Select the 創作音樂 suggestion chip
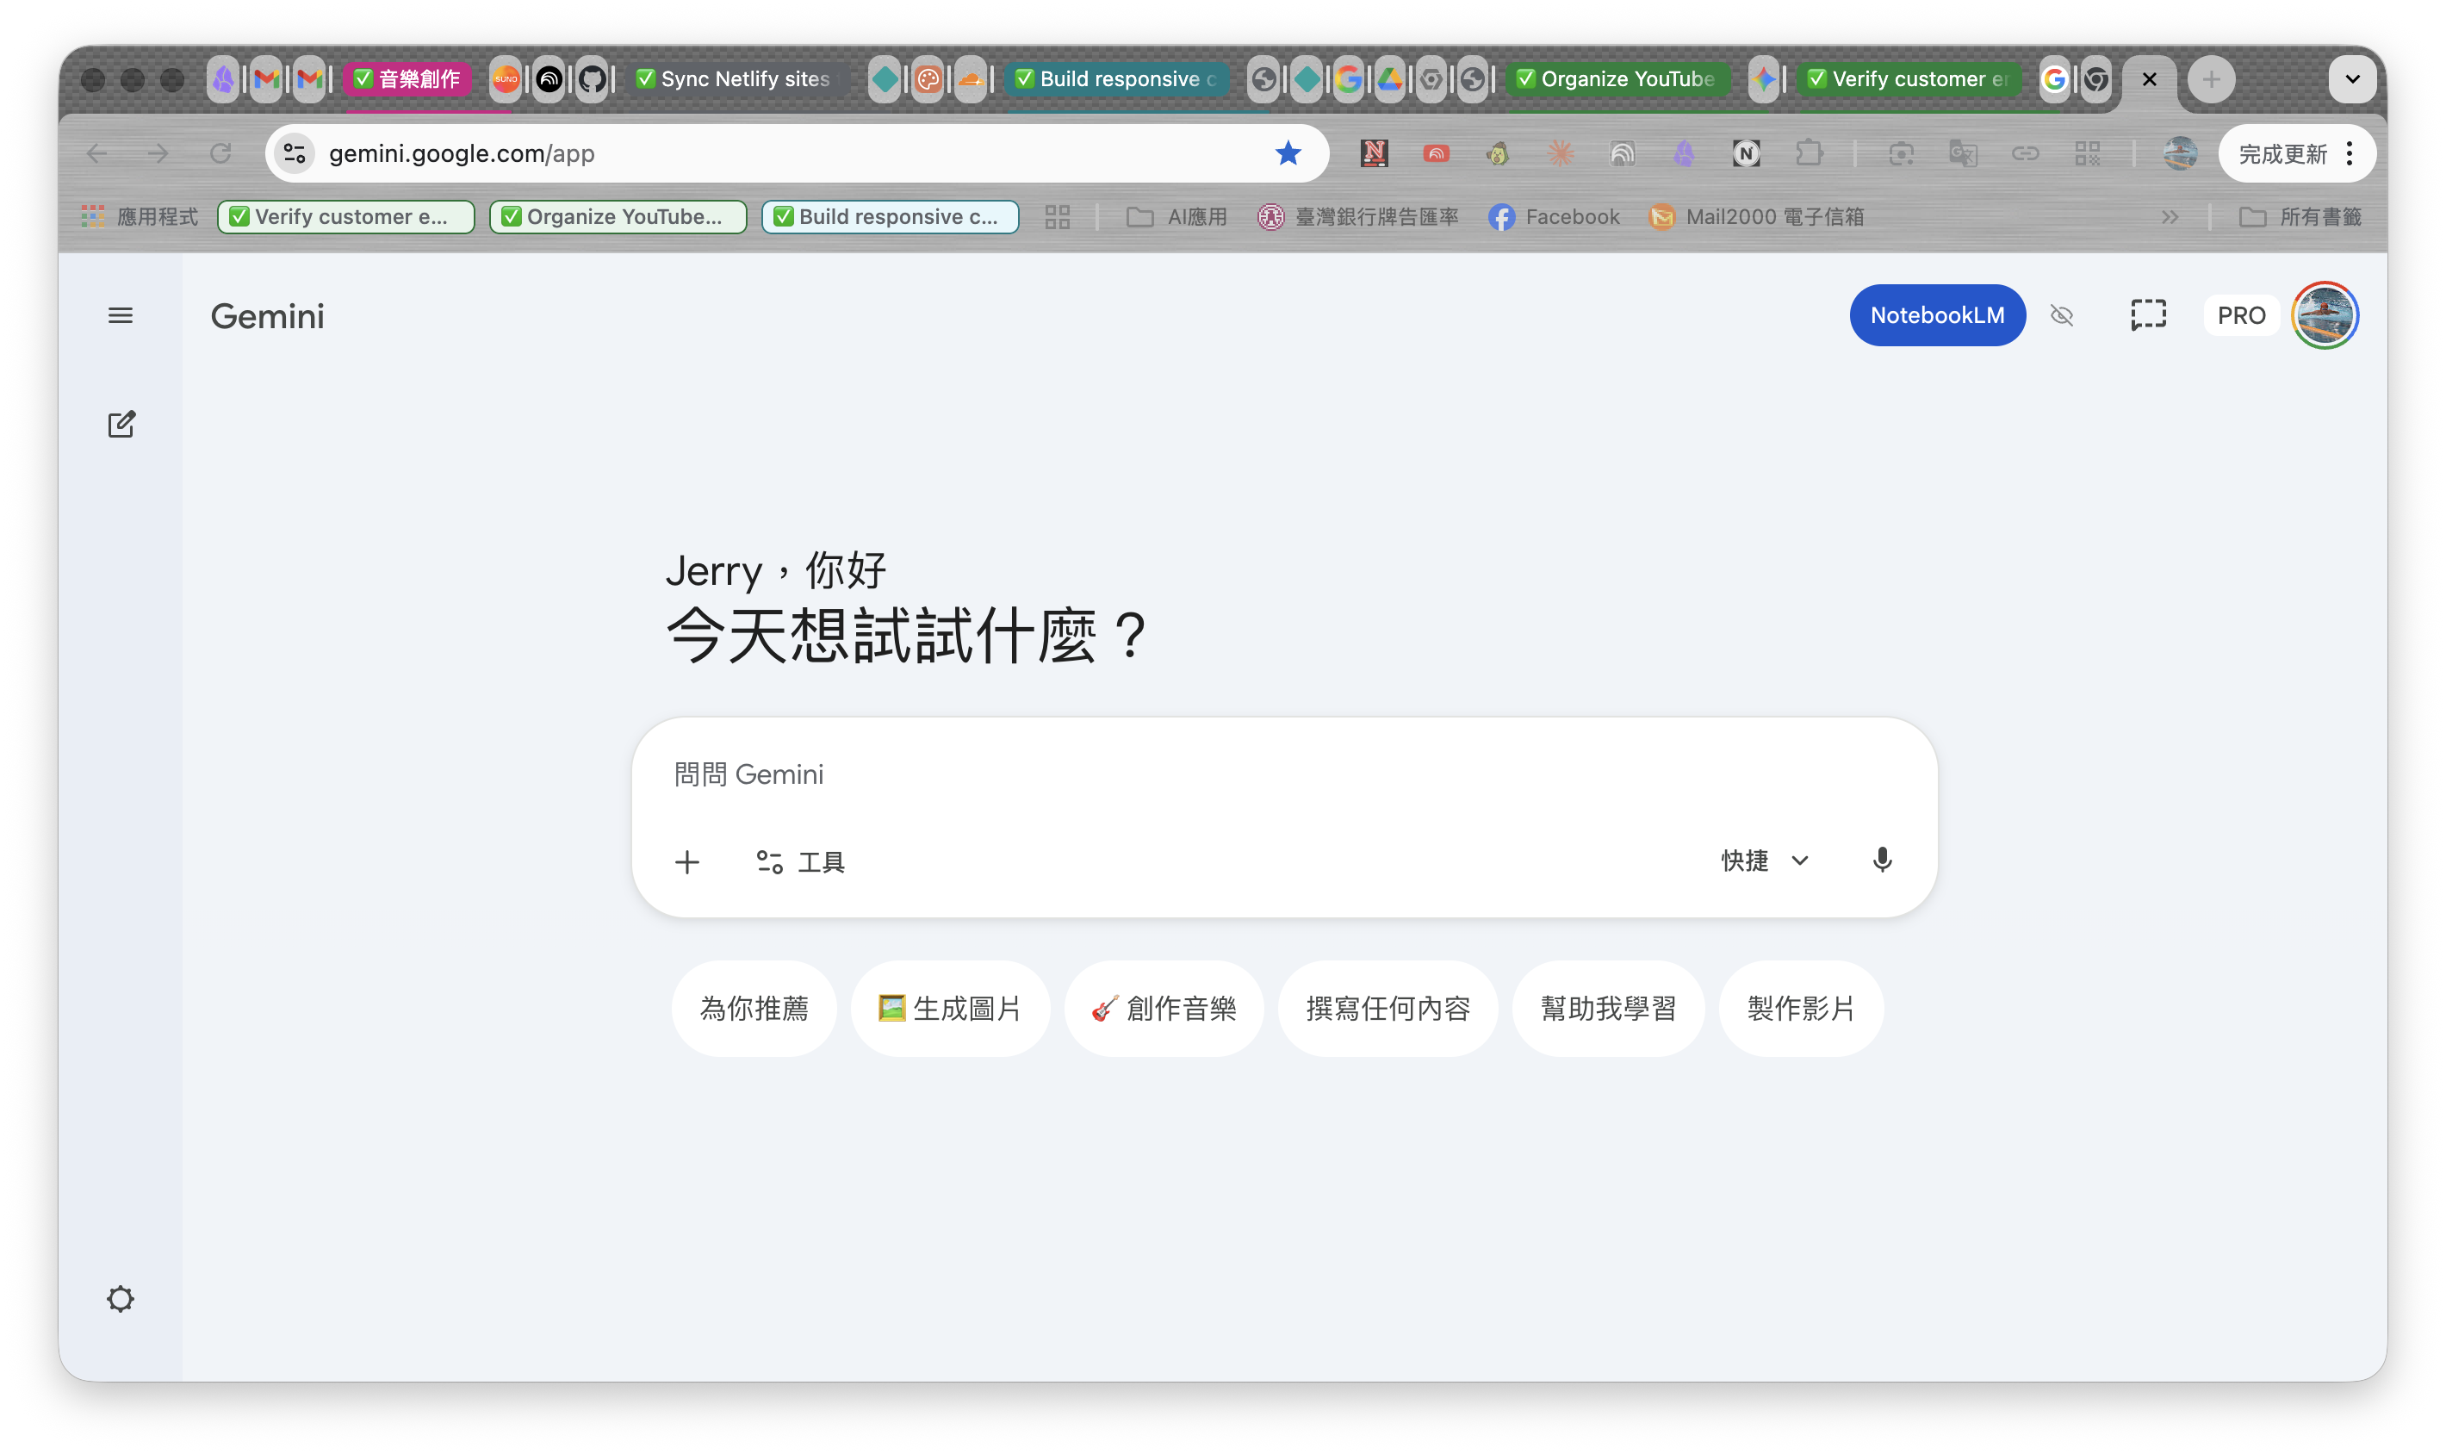Viewport: 2446px width, 1454px height. click(x=1164, y=1008)
